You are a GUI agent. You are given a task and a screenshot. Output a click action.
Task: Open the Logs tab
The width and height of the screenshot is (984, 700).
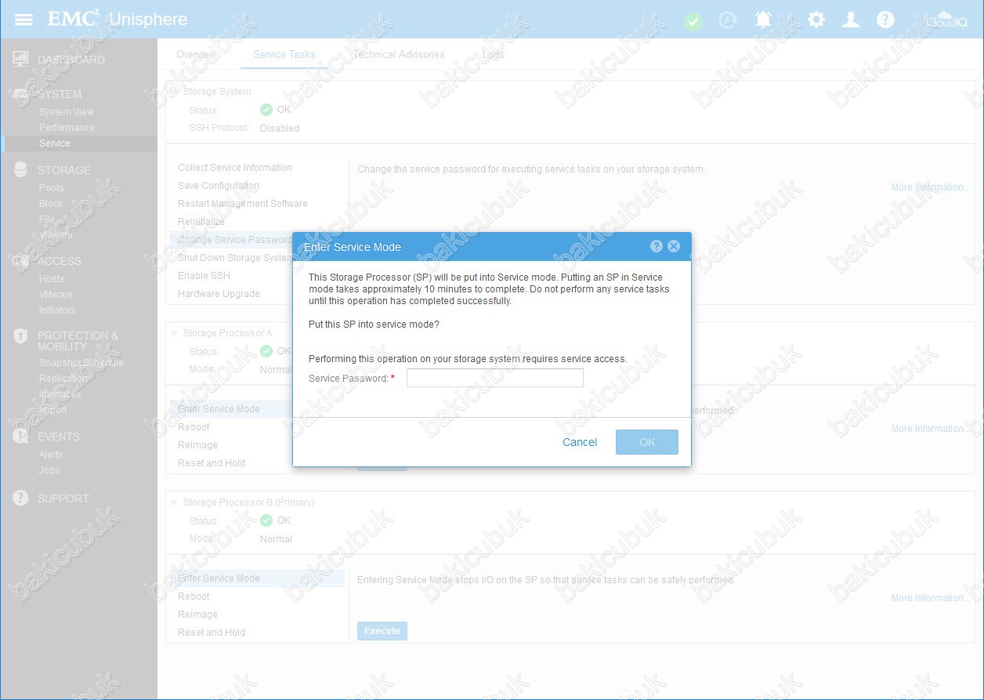click(x=494, y=55)
